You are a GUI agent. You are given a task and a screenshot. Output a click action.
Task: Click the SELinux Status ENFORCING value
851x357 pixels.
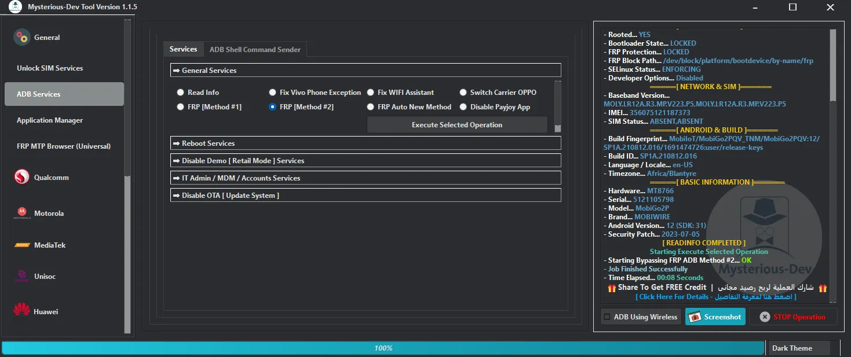681,69
